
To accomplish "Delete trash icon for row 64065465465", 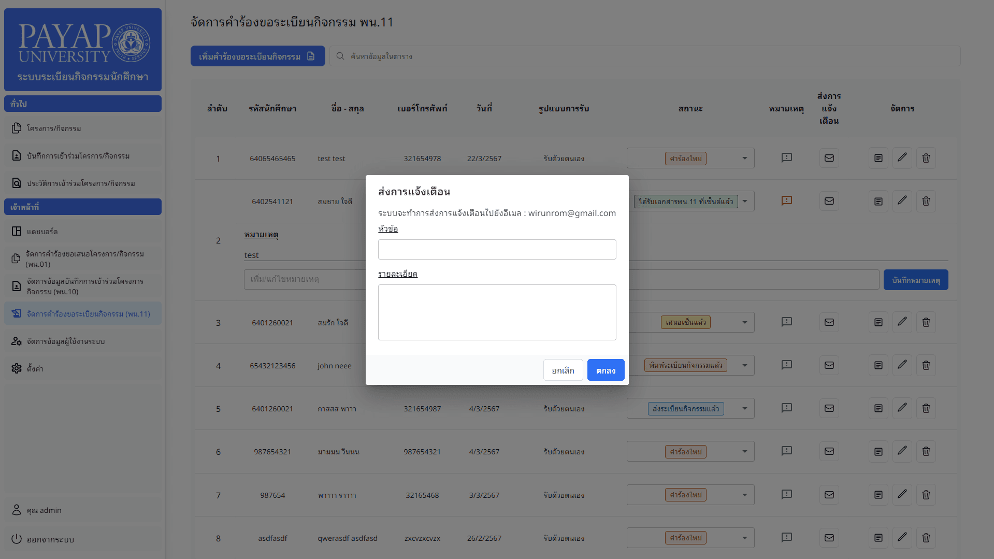I will pos(926,158).
